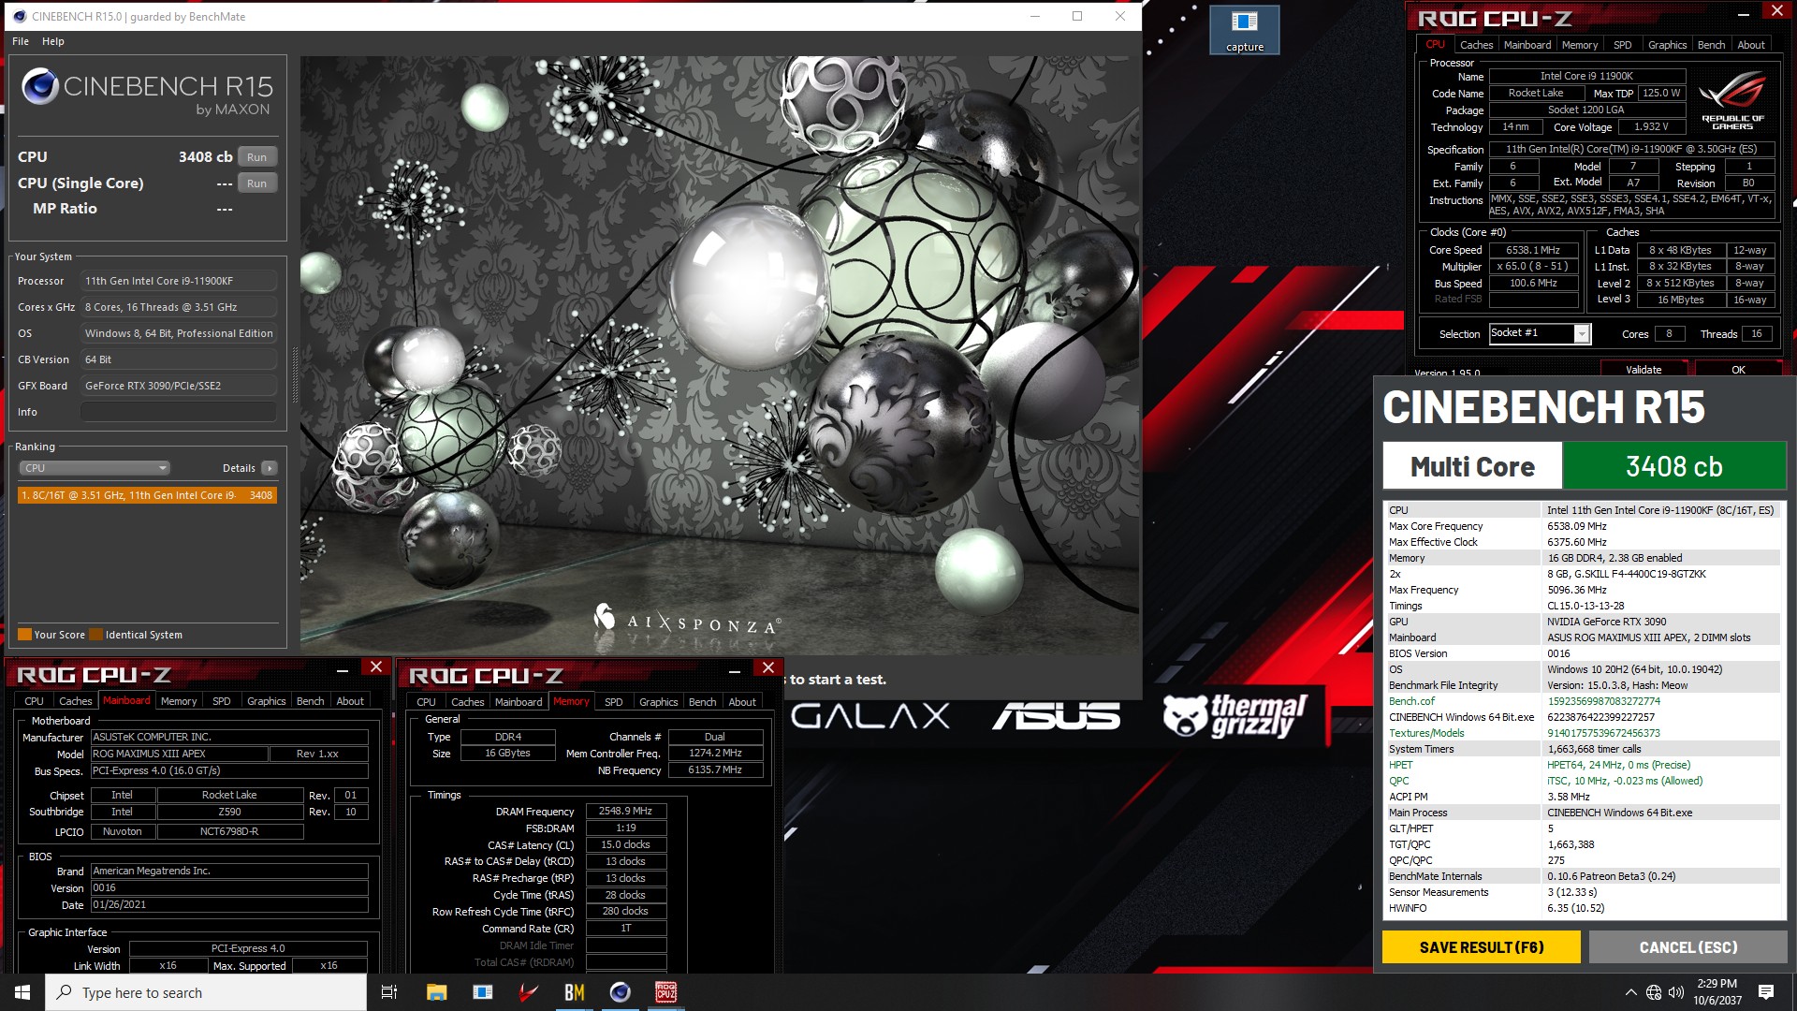1797x1011 pixels.
Task: Click the HPET link in BenchMate
Action: [x=1400, y=765]
